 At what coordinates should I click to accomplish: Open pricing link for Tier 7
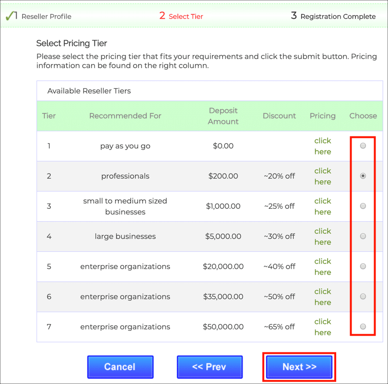click(x=322, y=327)
